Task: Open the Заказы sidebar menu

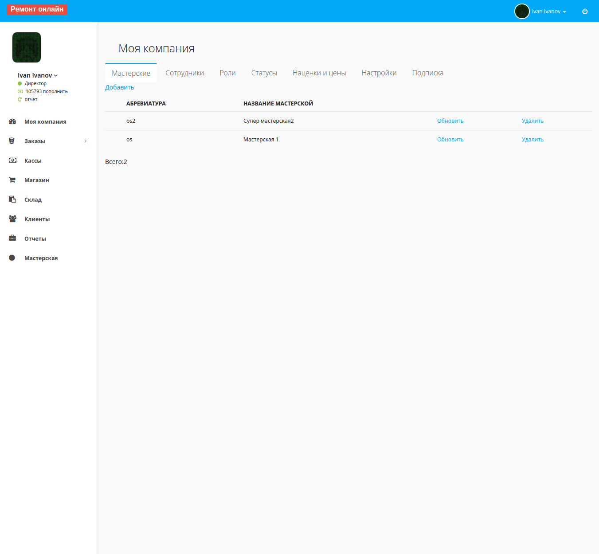Action: (35, 141)
